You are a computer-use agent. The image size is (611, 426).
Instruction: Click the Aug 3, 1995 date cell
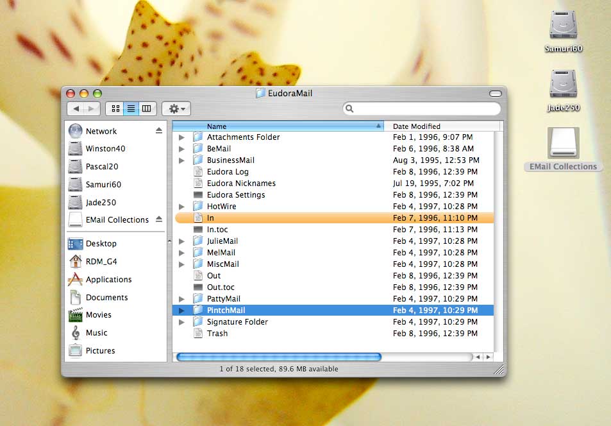(x=436, y=160)
